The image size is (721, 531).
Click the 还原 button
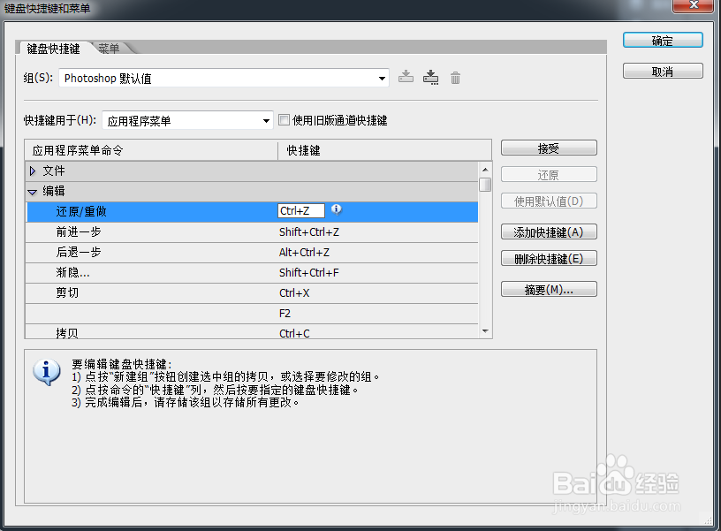pos(549,175)
